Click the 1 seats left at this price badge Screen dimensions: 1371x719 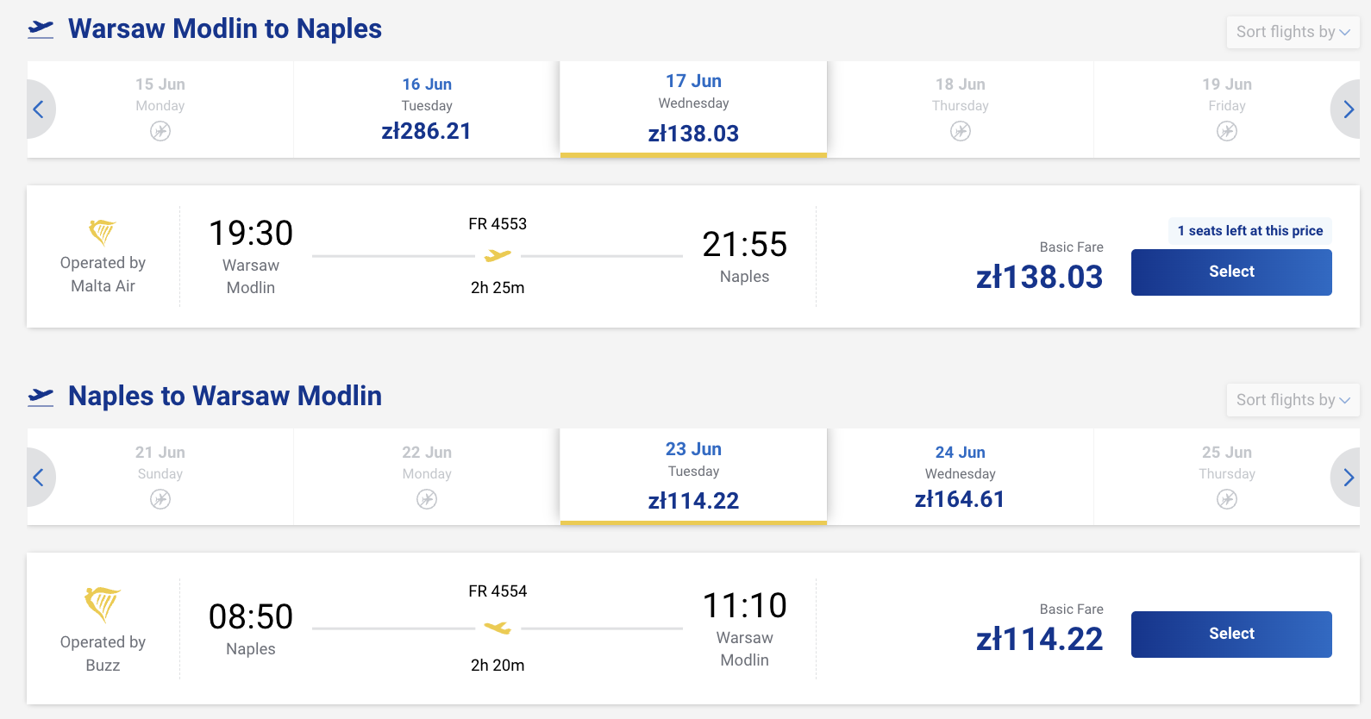(x=1249, y=231)
